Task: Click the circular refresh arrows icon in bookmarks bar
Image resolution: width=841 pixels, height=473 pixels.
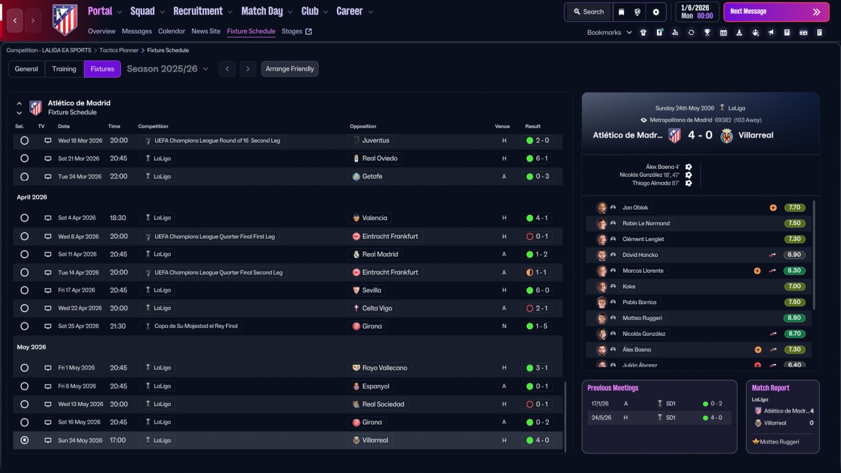Action: tap(691, 32)
